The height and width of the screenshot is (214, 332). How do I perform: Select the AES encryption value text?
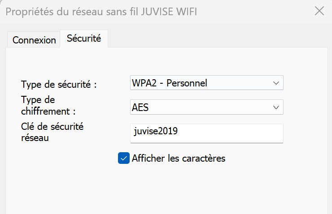[140, 107]
